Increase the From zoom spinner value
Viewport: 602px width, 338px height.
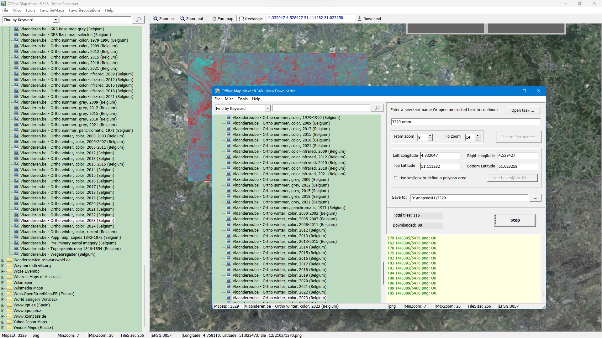pos(430,135)
